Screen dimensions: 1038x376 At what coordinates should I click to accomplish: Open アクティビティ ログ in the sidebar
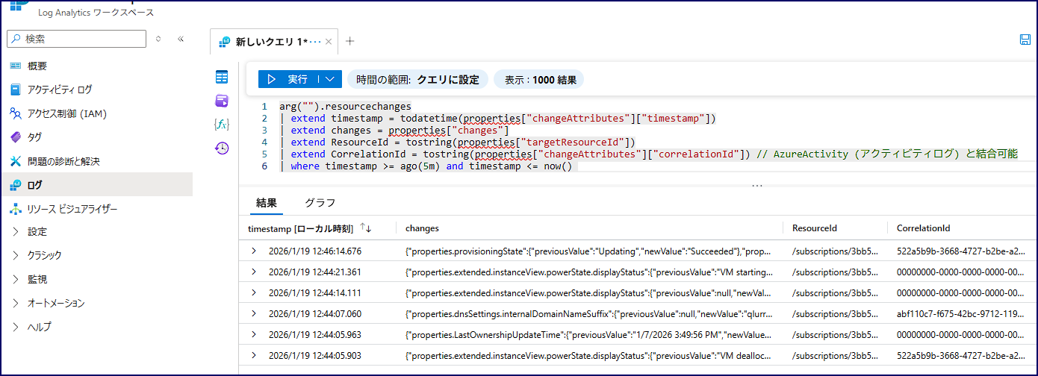[60, 90]
